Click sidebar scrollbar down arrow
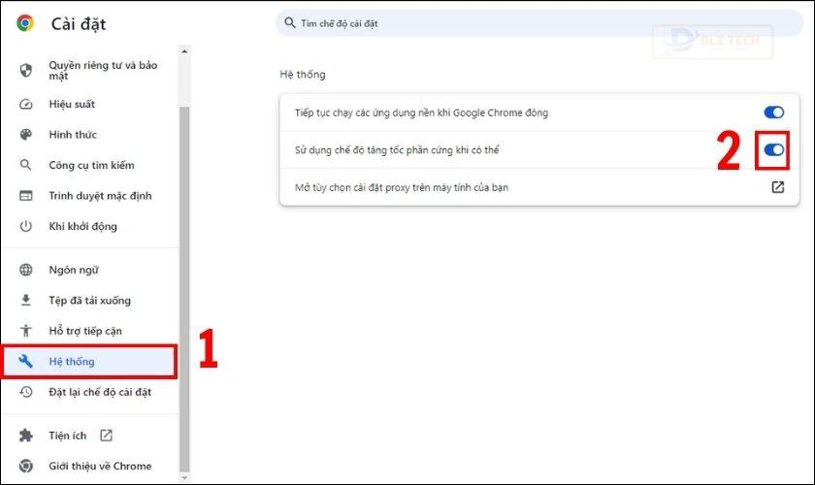This screenshot has width=815, height=485. [184, 477]
